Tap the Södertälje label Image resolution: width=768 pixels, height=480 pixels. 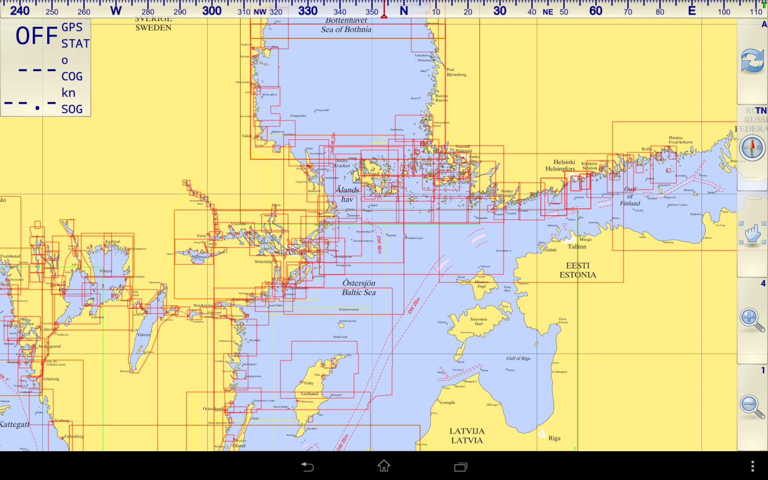(263, 261)
